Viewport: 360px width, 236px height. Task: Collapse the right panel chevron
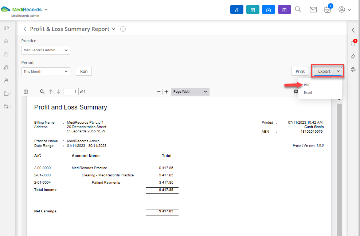pos(353,30)
